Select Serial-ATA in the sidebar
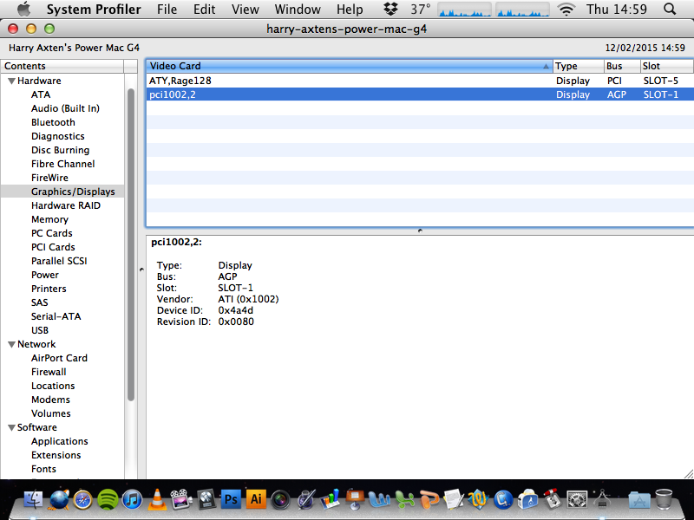The height and width of the screenshot is (520, 694). pos(56,316)
